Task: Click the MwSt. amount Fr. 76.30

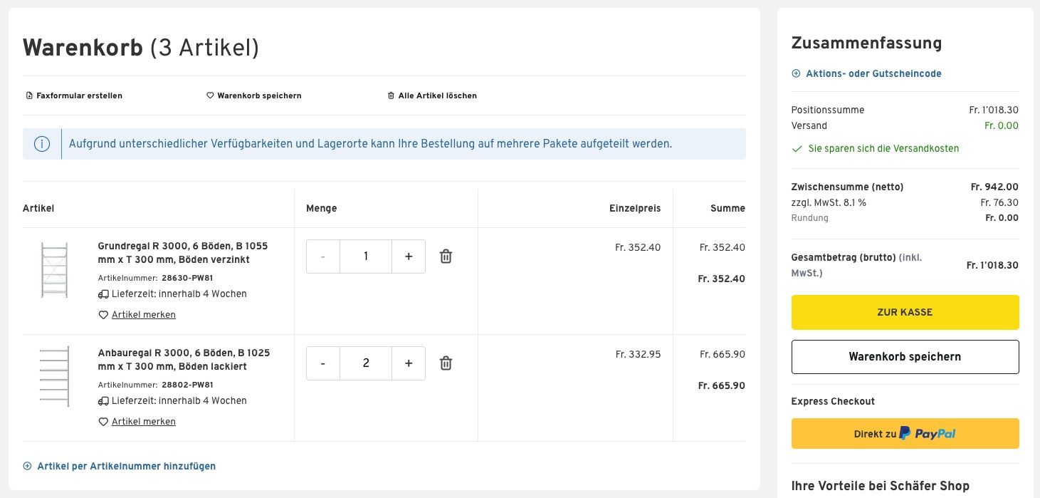Action: [999, 202]
